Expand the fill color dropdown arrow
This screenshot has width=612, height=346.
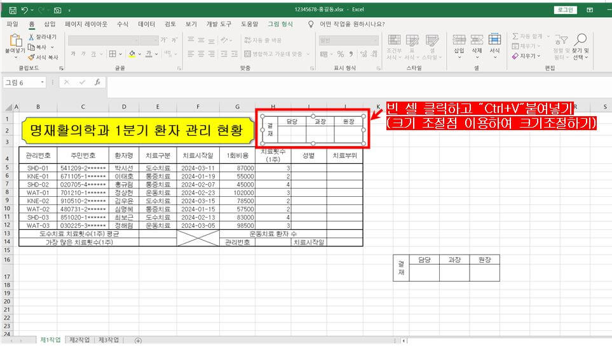pyautogui.click(x=139, y=54)
